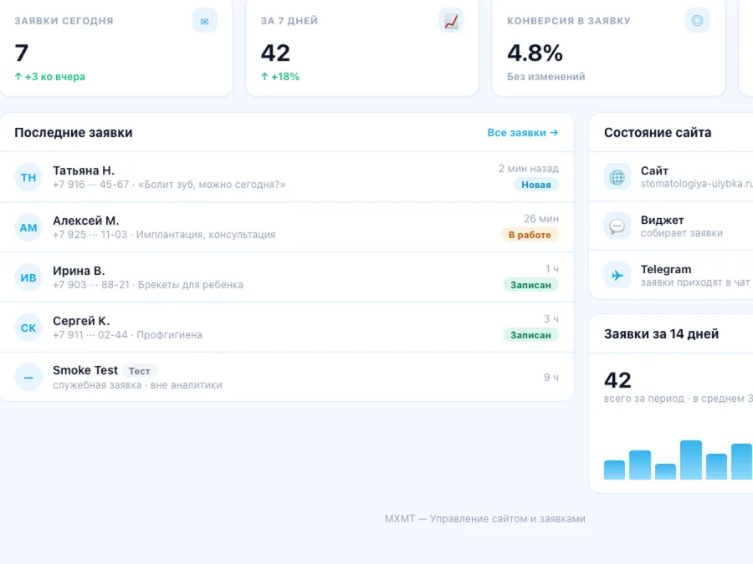Click the СК avatar of Сергей К.
Image resolution: width=753 pixels, height=564 pixels.
28,328
